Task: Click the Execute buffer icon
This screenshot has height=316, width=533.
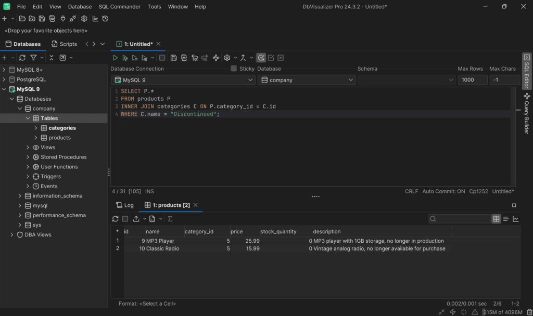Action: click(135, 58)
